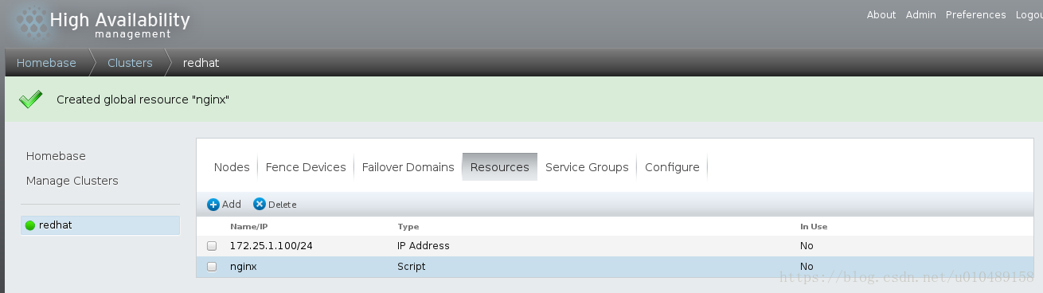Screen dimensions: 1043x293
Task: Open the Fence Devices tab
Action: [306, 167]
